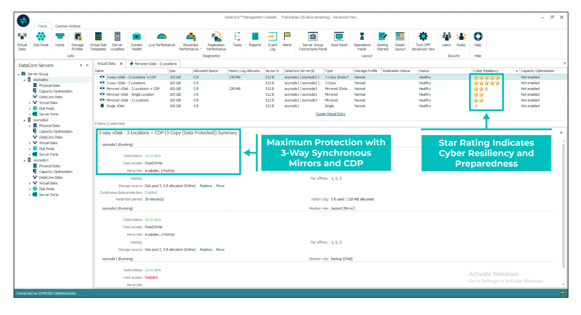Click the status bar flag icon
This screenshot has height=315, width=581.
point(562,294)
